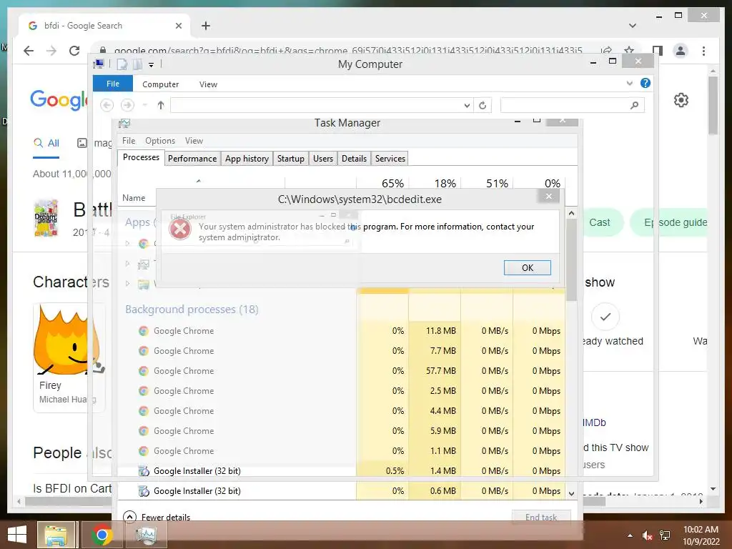Select the Google Installer row using 0.6 MB
The image size is (732, 549).
(341, 490)
